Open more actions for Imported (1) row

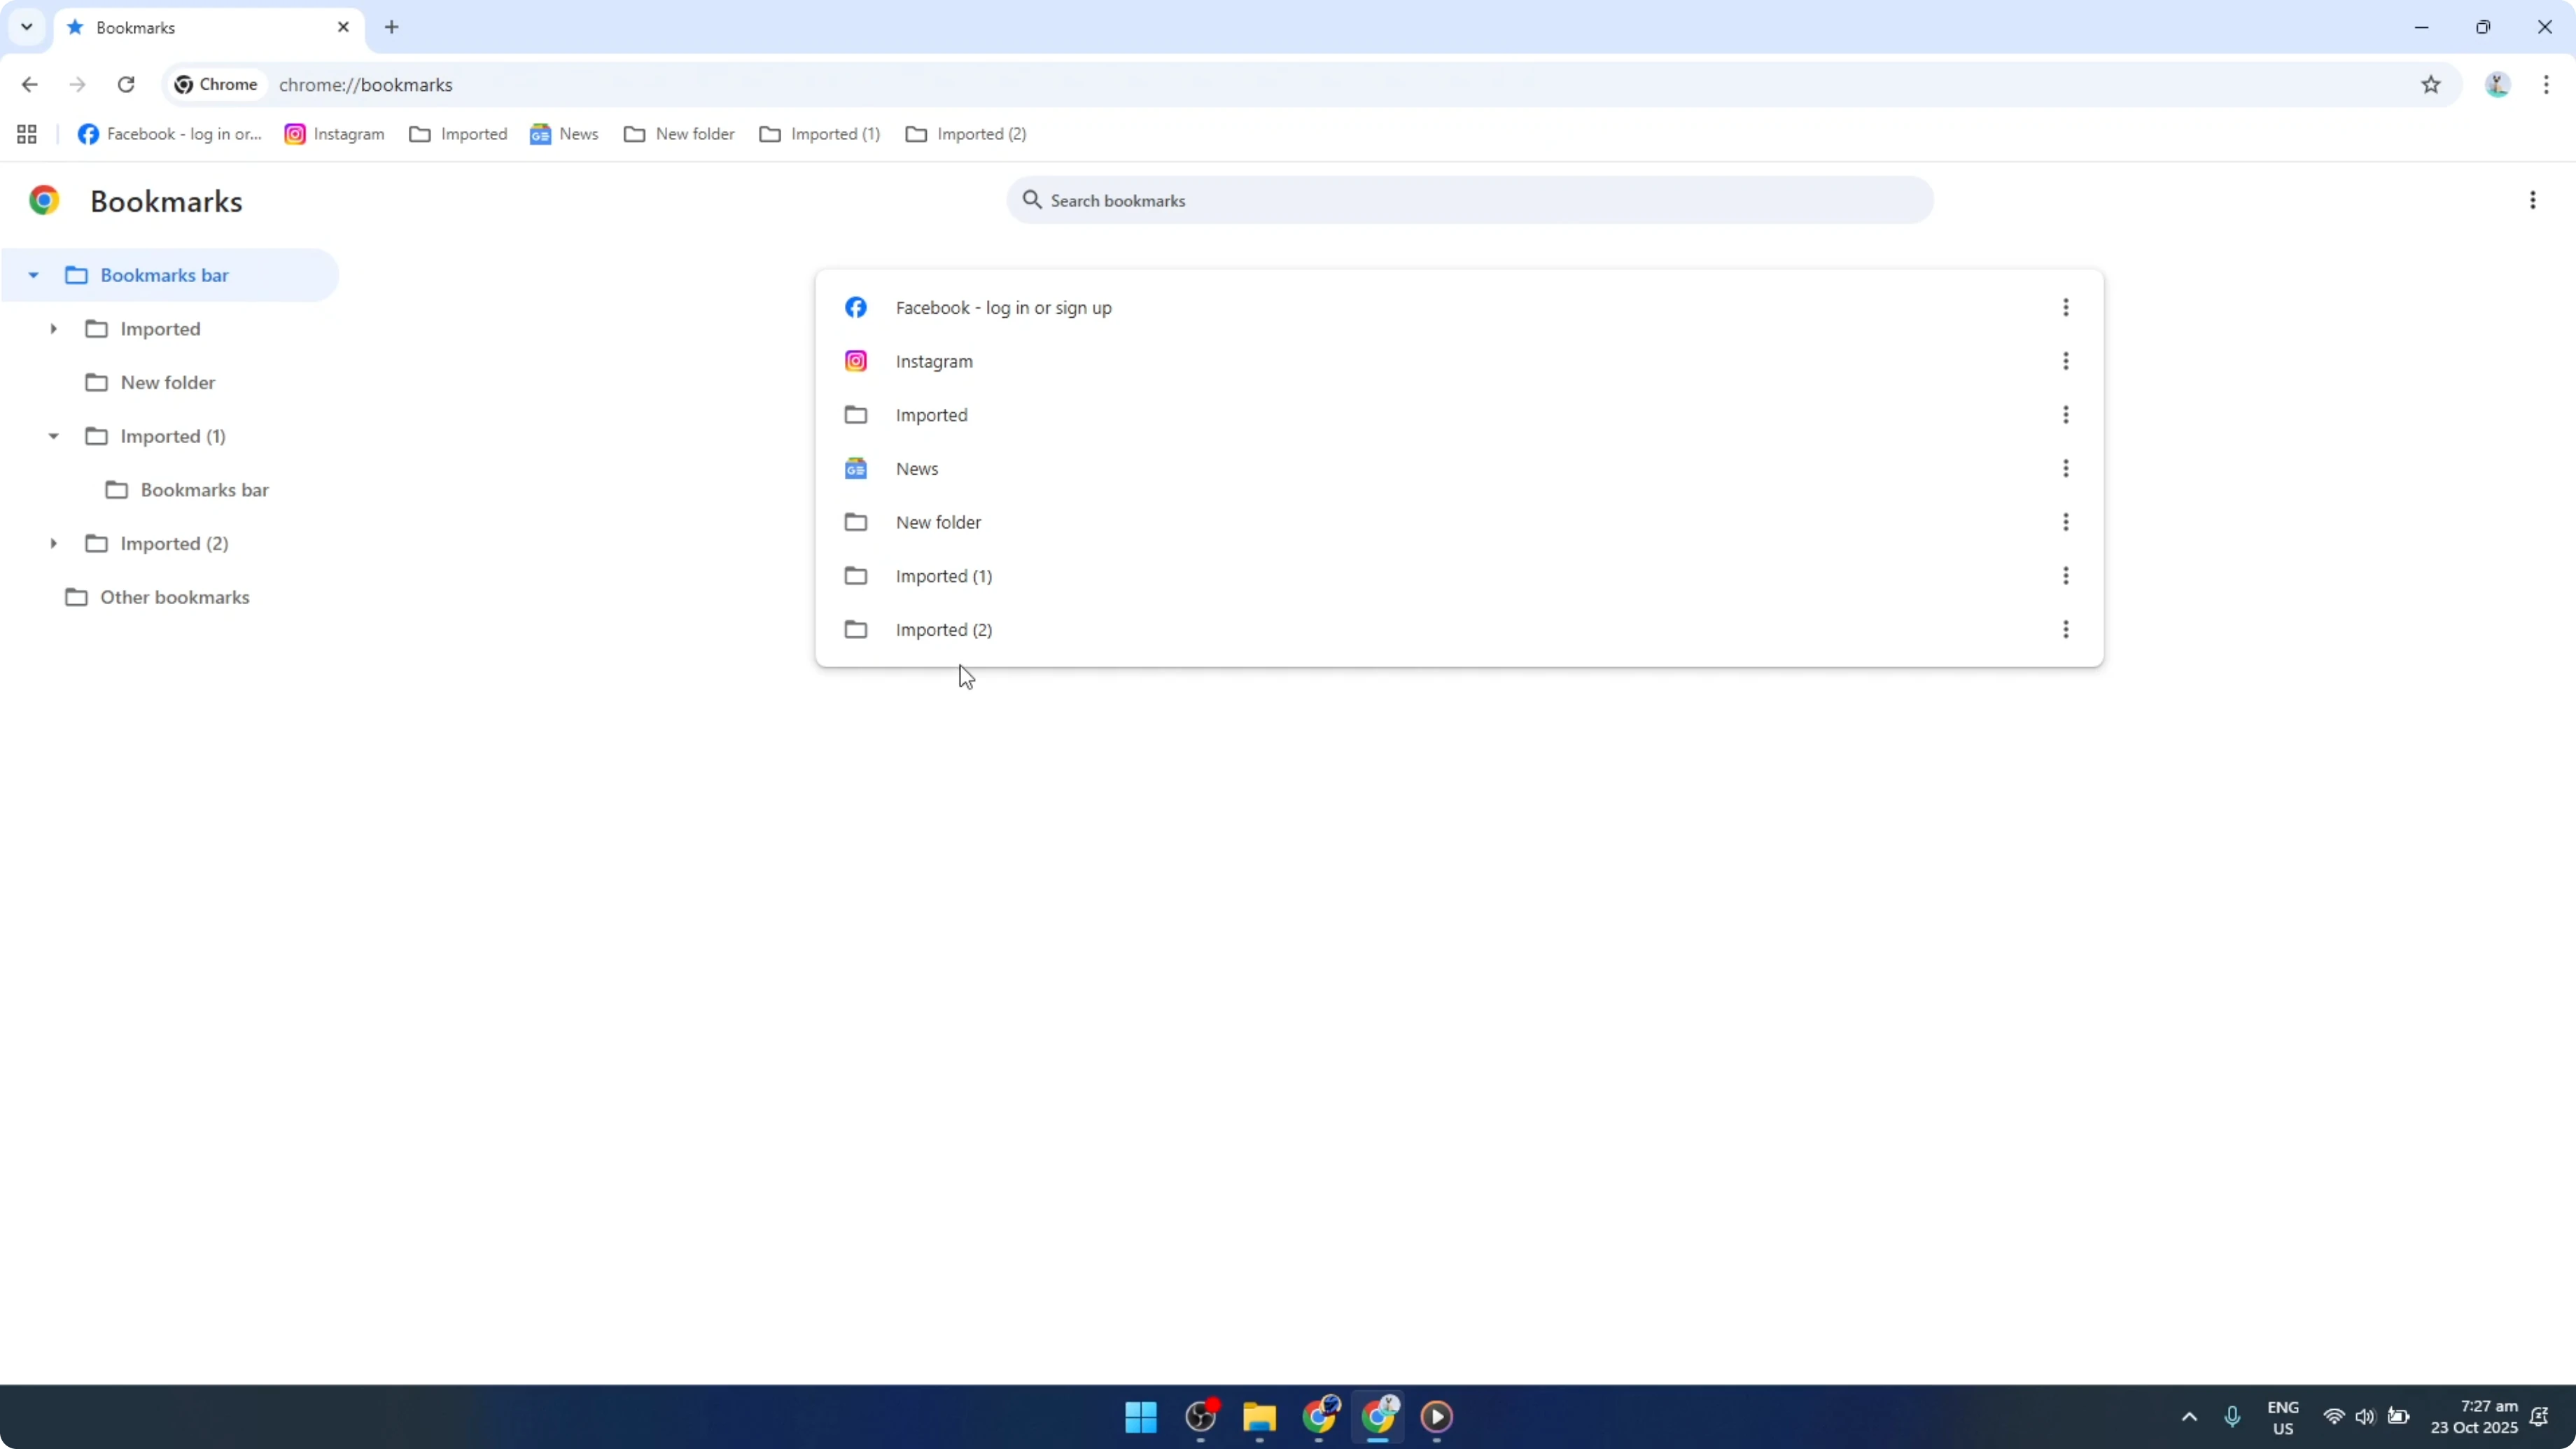point(2065,576)
